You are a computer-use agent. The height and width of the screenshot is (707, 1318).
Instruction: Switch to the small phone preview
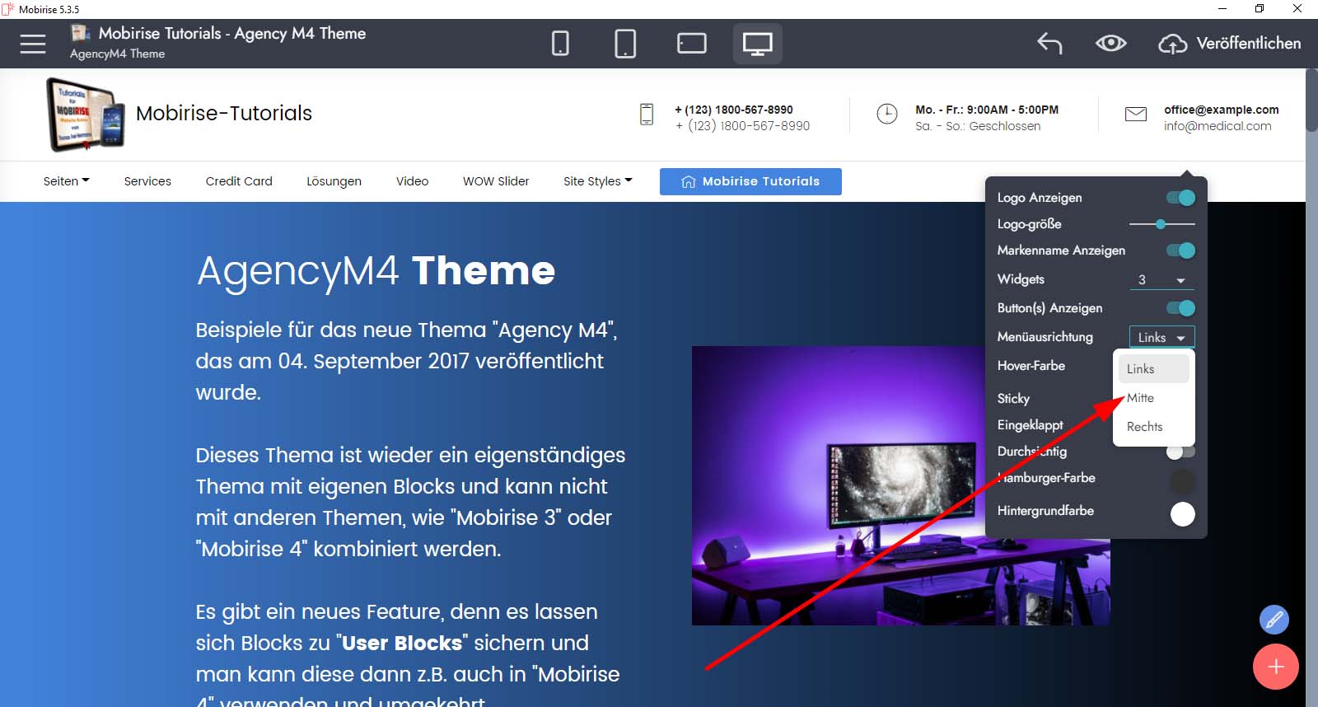[x=560, y=44]
